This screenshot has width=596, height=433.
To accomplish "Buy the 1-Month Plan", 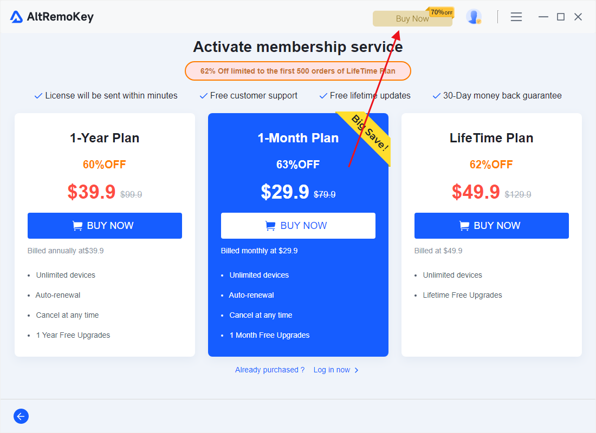I will [x=298, y=226].
